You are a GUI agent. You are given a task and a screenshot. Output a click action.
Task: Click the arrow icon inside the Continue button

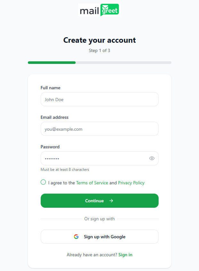point(111,200)
